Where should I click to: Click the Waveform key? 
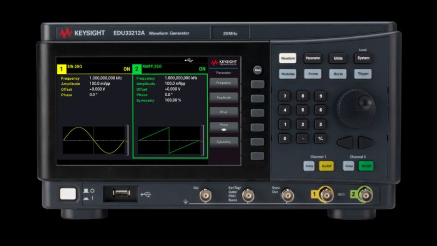pyautogui.click(x=288, y=58)
